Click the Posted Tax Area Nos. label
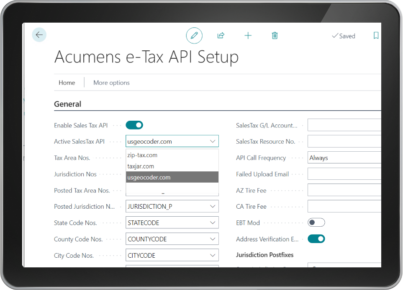Viewport: 403px width, 290px height. coord(82,190)
